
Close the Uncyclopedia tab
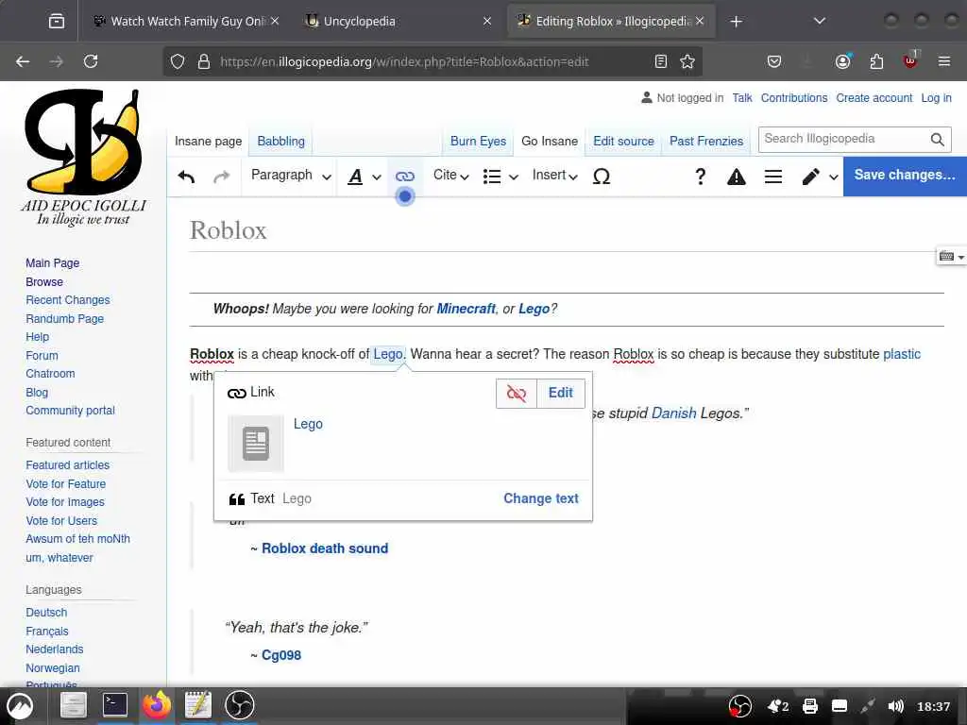click(x=486, y=22)
